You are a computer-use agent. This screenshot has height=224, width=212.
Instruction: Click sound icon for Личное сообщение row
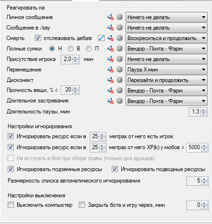[x=110, y=17]
